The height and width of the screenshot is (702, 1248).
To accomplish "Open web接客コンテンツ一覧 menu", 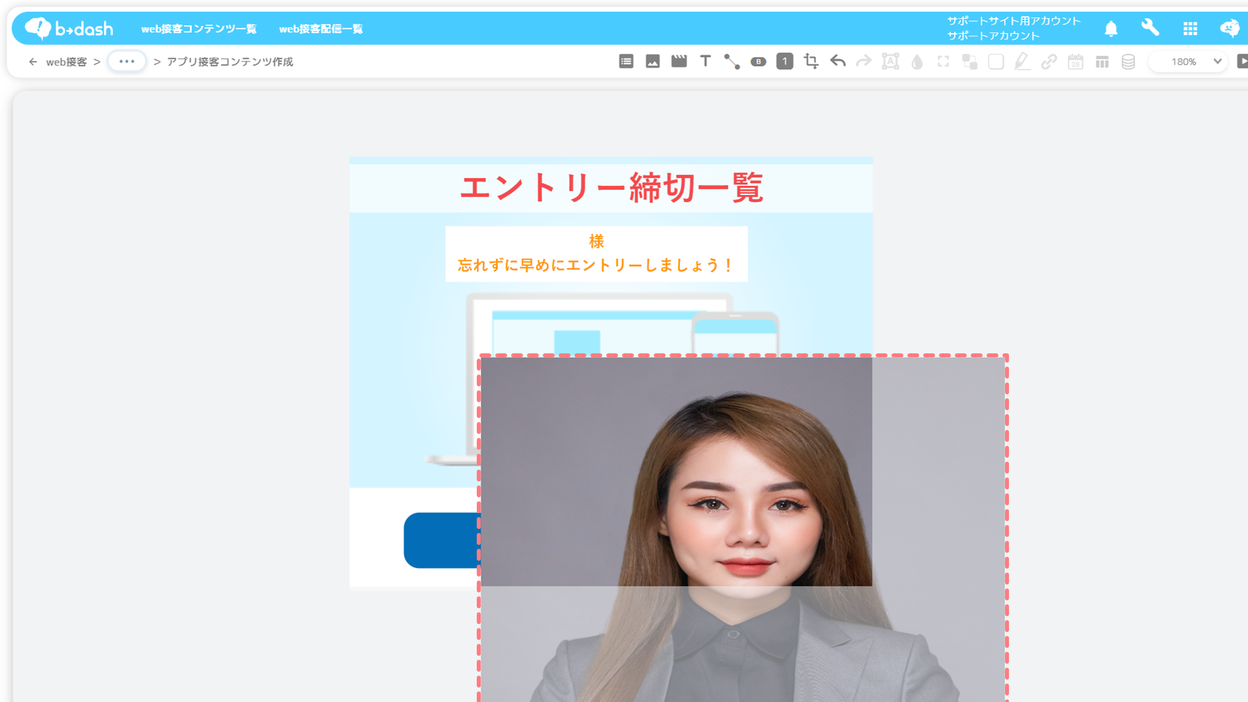I will pyautogui.click(x=199, y=29).
